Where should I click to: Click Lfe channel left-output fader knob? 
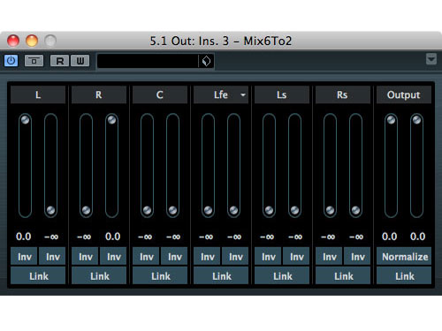pos(208,210)
